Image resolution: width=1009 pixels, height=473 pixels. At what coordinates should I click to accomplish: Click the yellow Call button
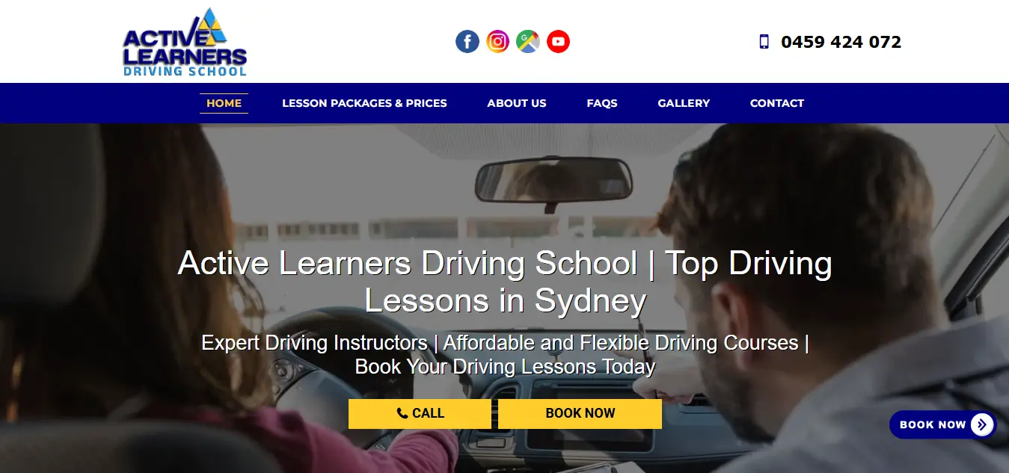coord(420,413)
